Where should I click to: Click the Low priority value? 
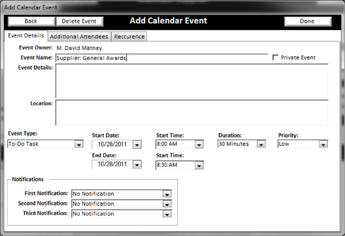pyautogui.click(x=284, y=144)
